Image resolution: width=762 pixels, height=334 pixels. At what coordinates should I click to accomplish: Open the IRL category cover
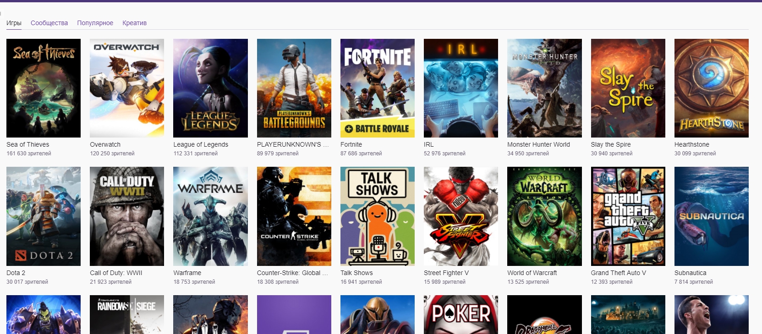(461, 88)
